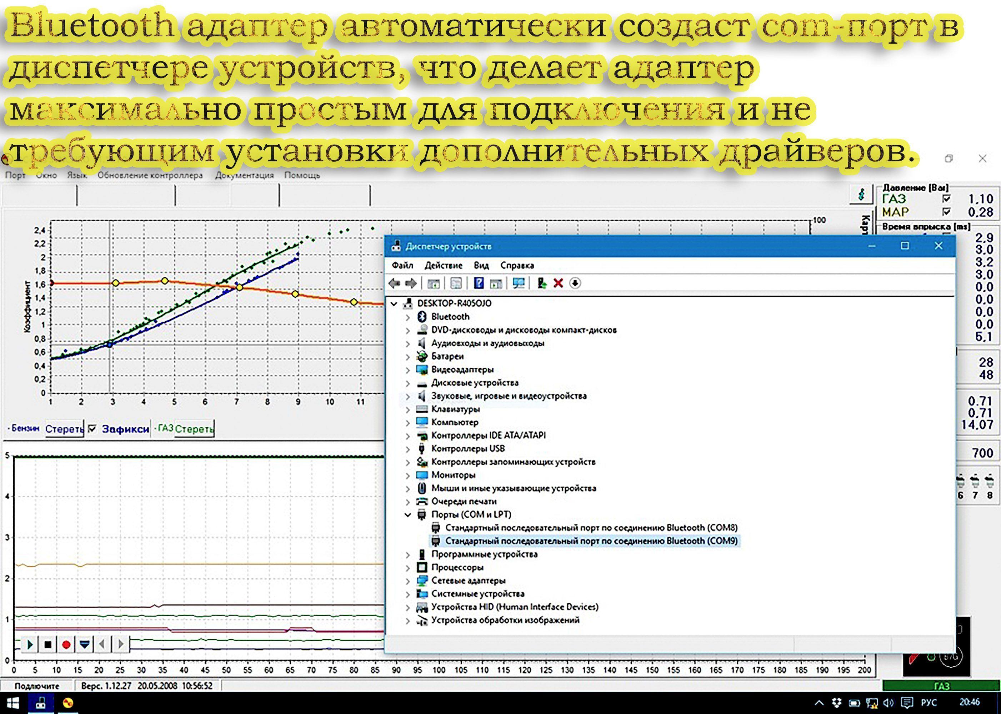The width and height of the screenshot is (1001, 714).
Task: Expand the Видеоадаптеры category
Action: click(408, 370)
